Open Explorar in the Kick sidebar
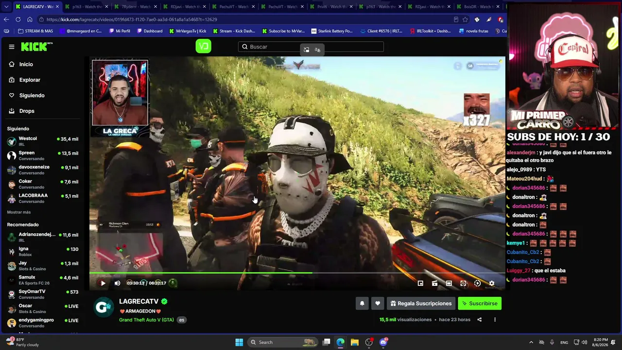 click(x=30, y=80)
